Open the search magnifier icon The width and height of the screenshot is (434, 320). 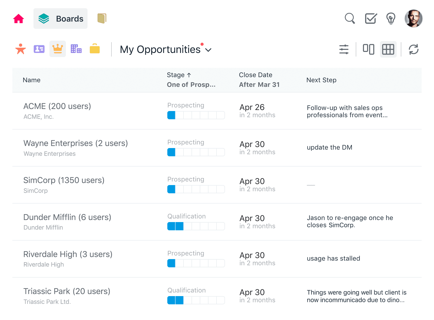[350, 19]
